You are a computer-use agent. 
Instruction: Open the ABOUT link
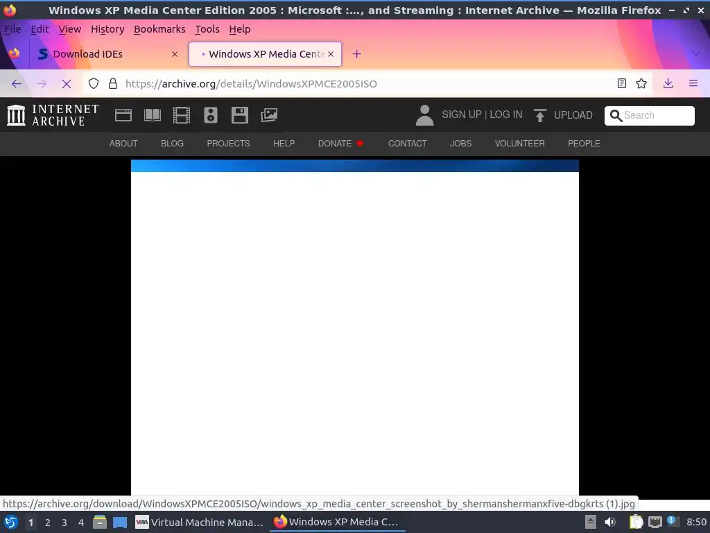pos(123,144)
